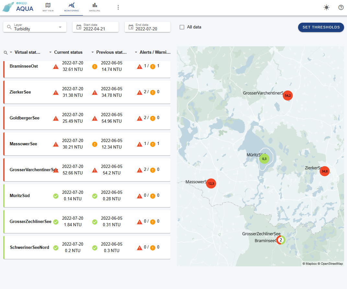Sort by Virtual station column arrow
This screenshot has width=347, height=289.
tap(11, 52)
